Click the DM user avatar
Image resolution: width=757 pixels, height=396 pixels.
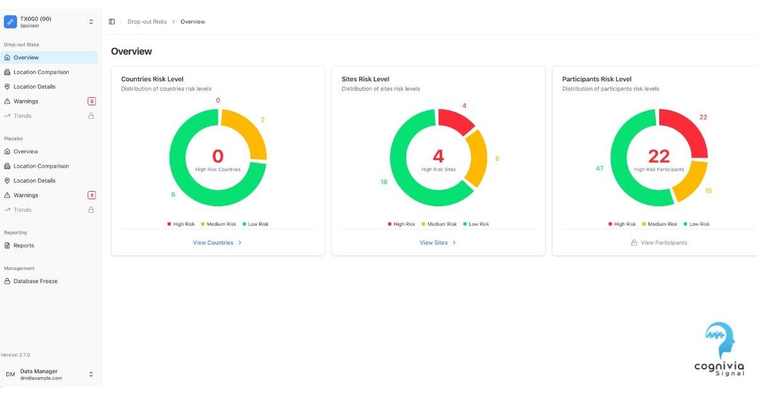[x=10, y=375]
